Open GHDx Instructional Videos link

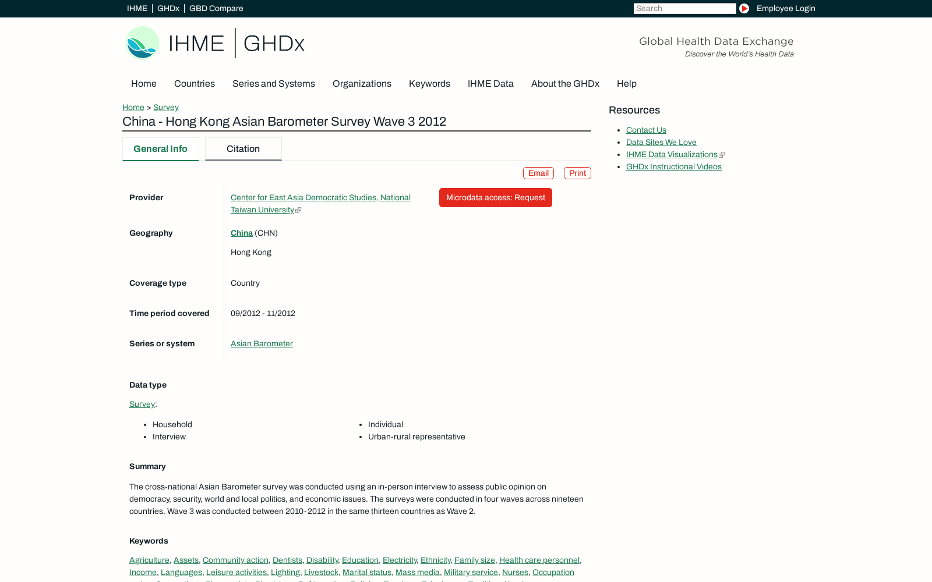[673, 166]
